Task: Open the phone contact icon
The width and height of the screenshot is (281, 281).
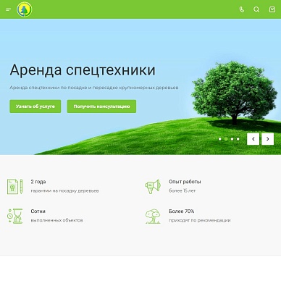Action: 242,9
